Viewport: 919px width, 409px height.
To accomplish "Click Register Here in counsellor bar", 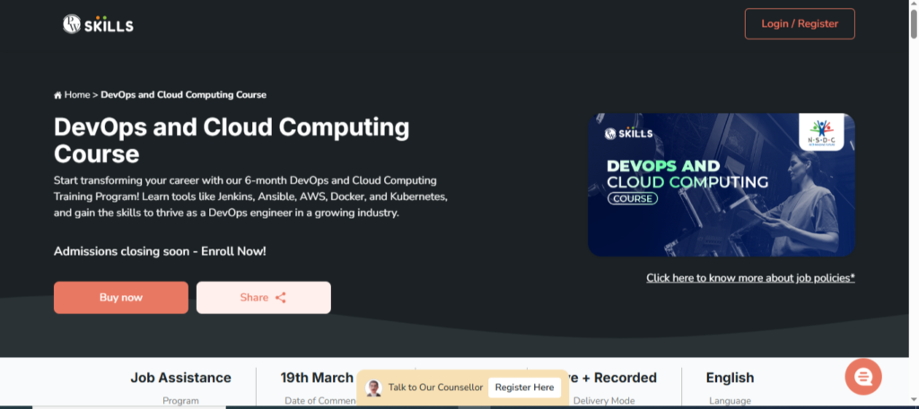I will pos(524,387).
